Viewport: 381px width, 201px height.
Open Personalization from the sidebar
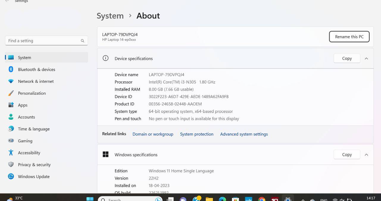click(x=32, y=93)
